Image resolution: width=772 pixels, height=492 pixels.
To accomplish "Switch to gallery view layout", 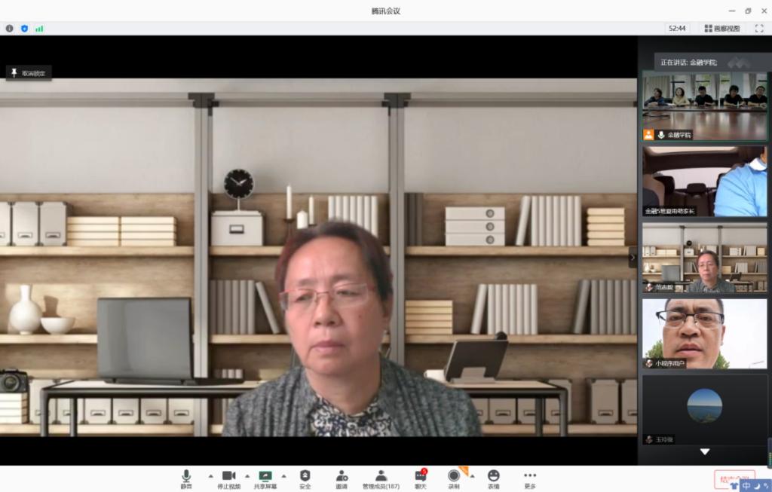I will click(x=722, y=29).
